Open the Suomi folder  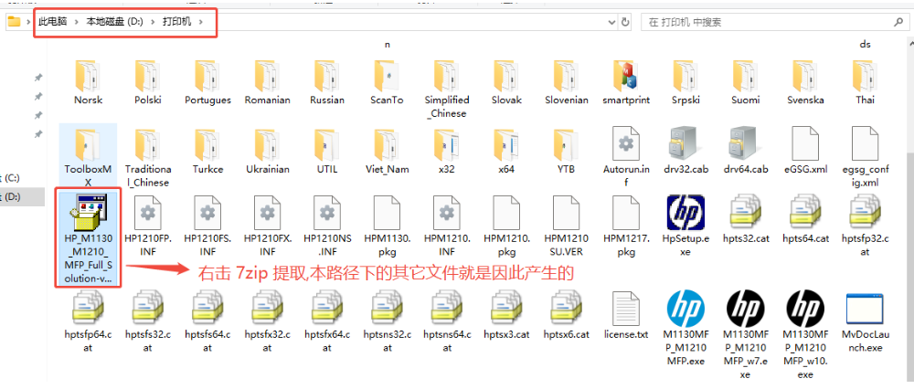click(745, 83)
